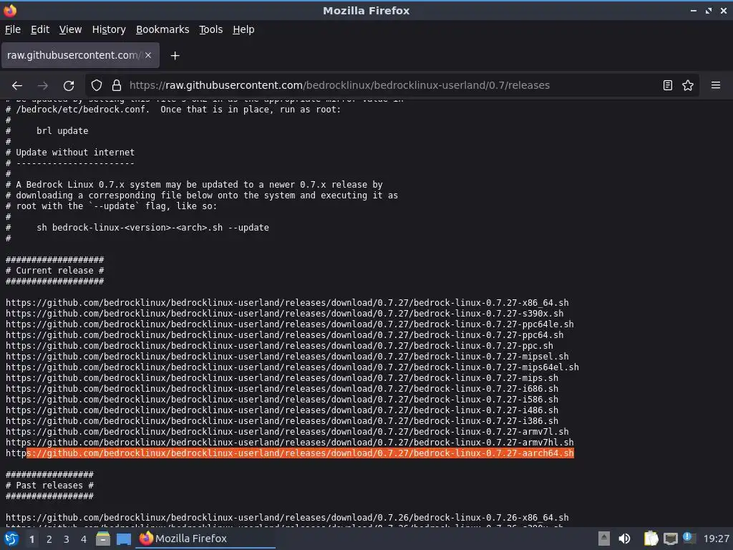Minimize the Firefox window
The image size is (733, 550).
(x=693, y=10)
